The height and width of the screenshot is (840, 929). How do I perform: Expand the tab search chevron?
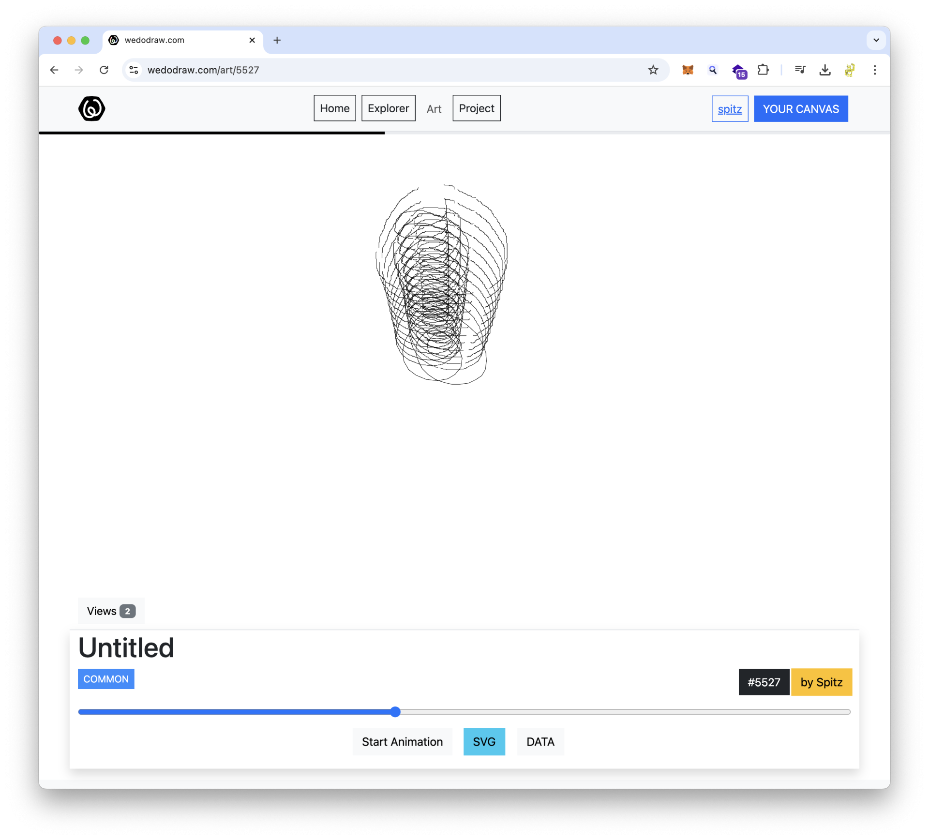(876, 40)
